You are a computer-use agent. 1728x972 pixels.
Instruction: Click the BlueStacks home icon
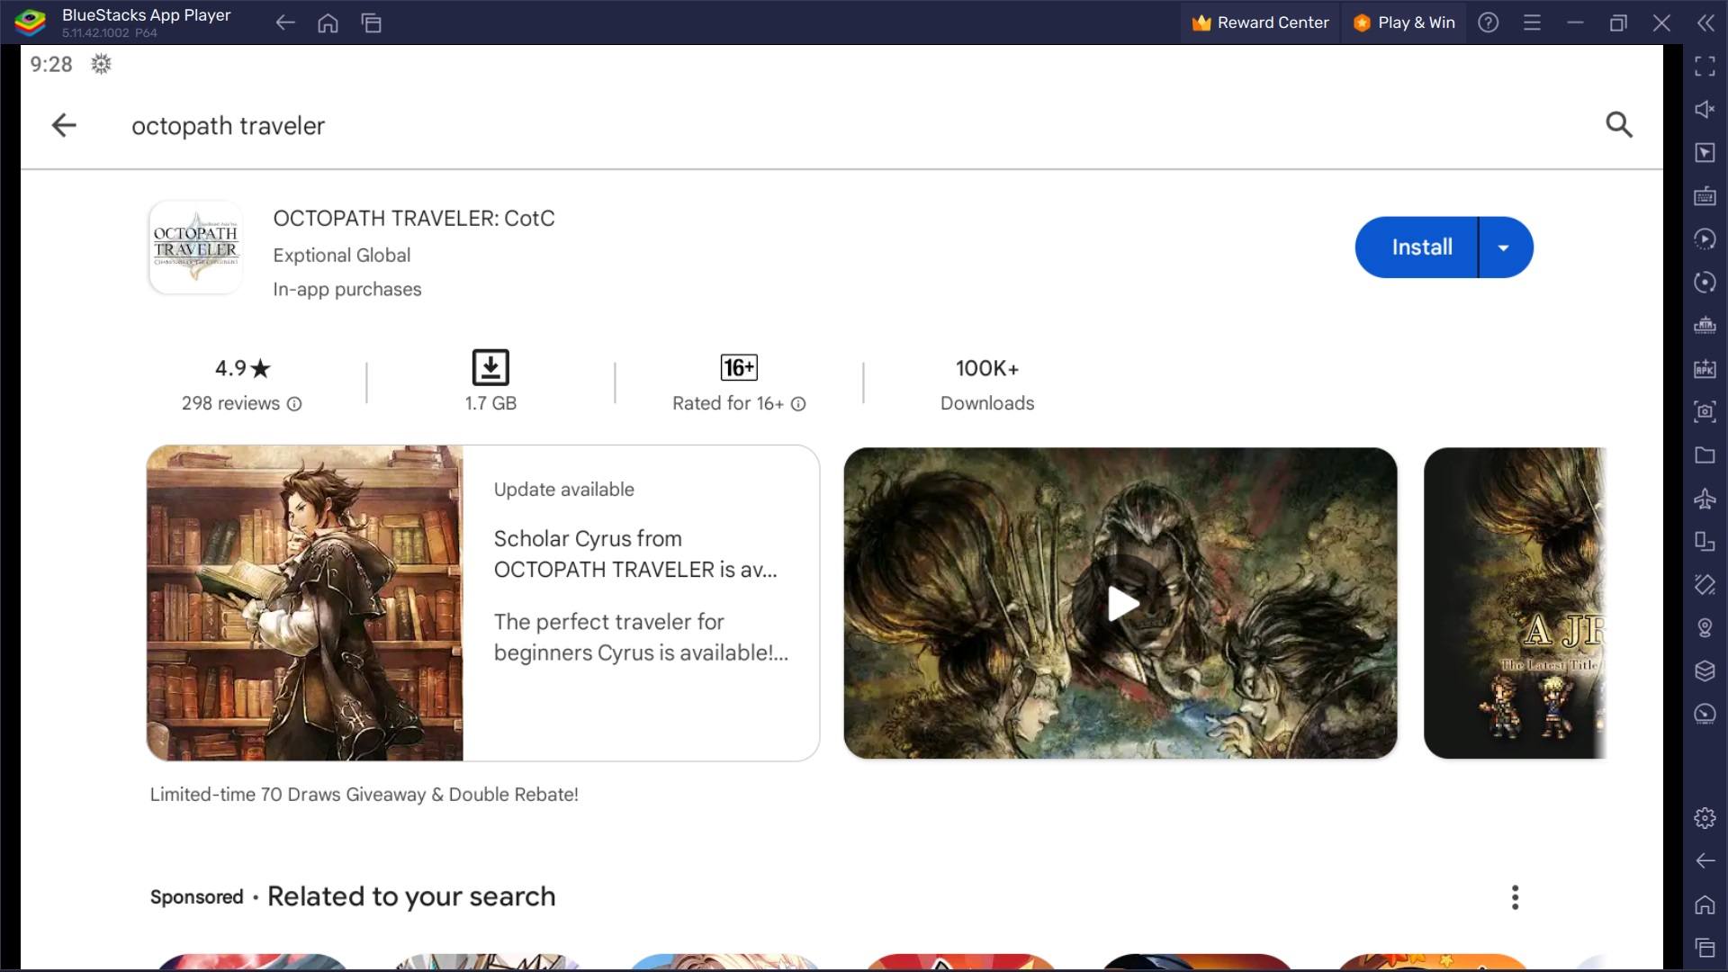tap(330, 22)
